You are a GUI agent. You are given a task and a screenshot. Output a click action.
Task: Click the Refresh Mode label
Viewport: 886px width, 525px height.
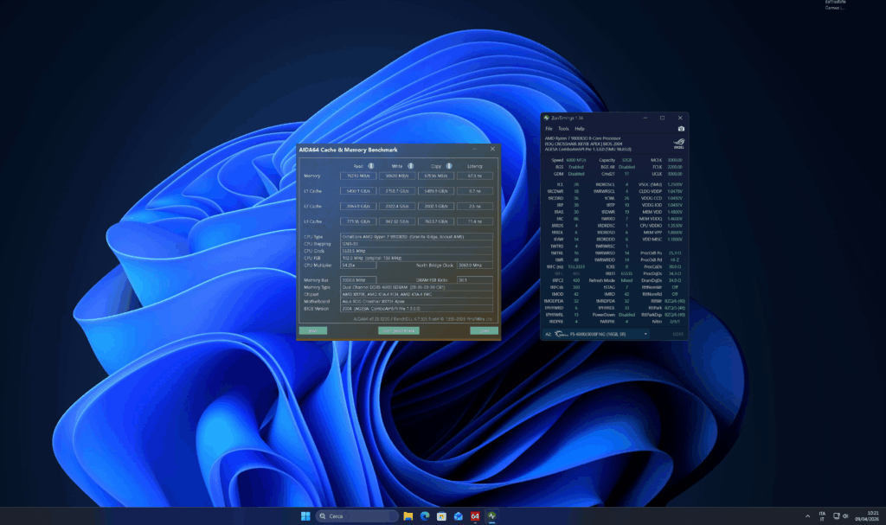click(x=602, y=280)
